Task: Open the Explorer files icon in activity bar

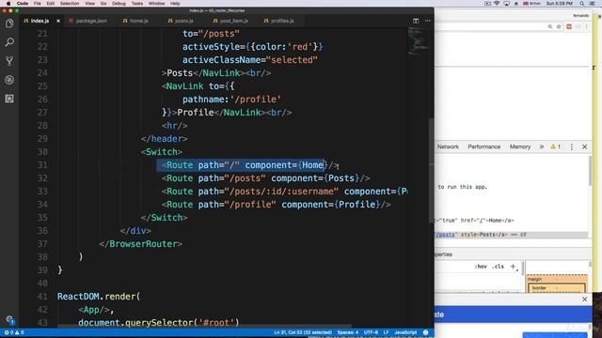Action: tap(9, 23)
